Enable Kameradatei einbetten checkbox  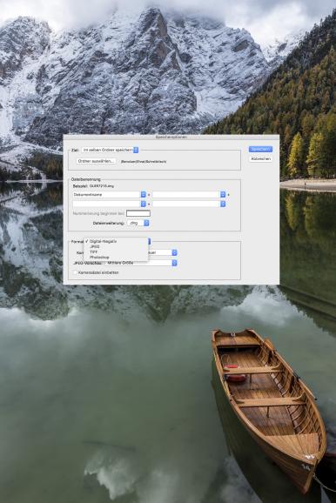pyautogui.click(x=76, y=272)
